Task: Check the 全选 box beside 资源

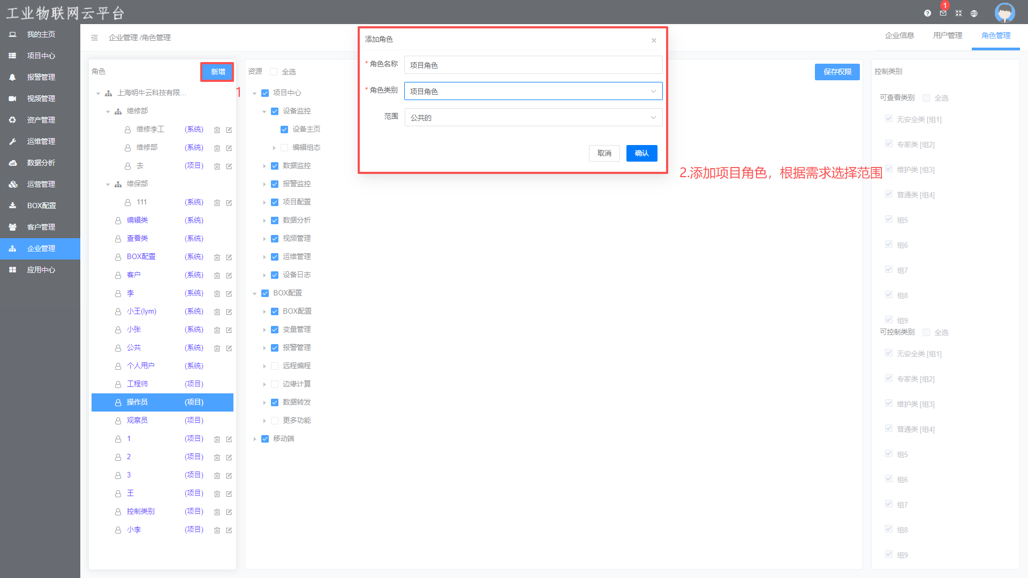Action: coord(274,72)
